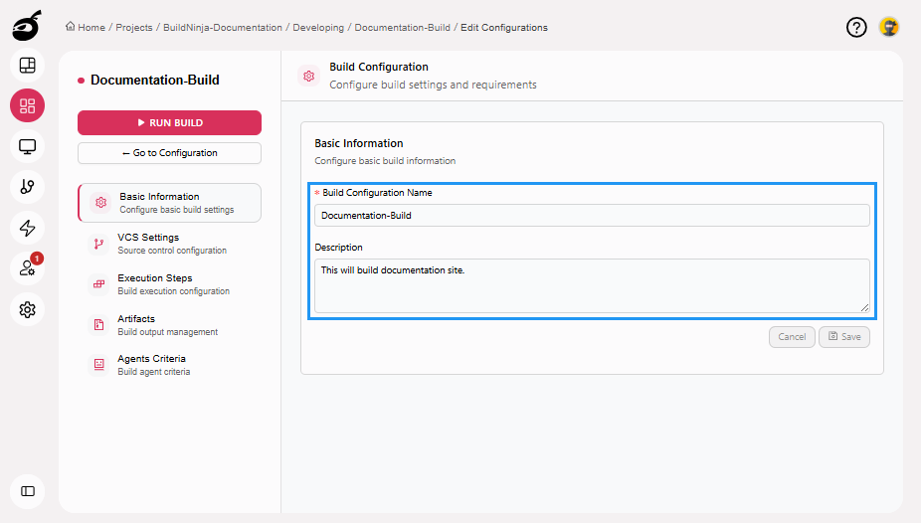The height and width of the screenshot is (523, 921).
Task: Click 'Configure build settings and requirements' subtitle
Action: tap(433, 85)
